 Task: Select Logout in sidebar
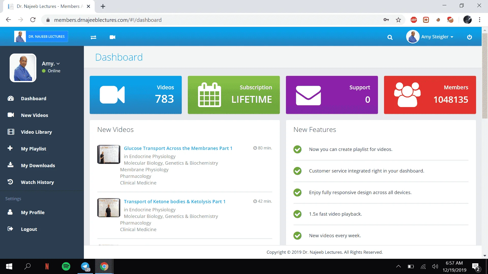(x=29, y=229)
